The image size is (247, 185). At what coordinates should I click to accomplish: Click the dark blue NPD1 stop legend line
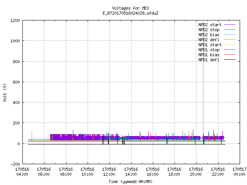[x=230, y=50]
